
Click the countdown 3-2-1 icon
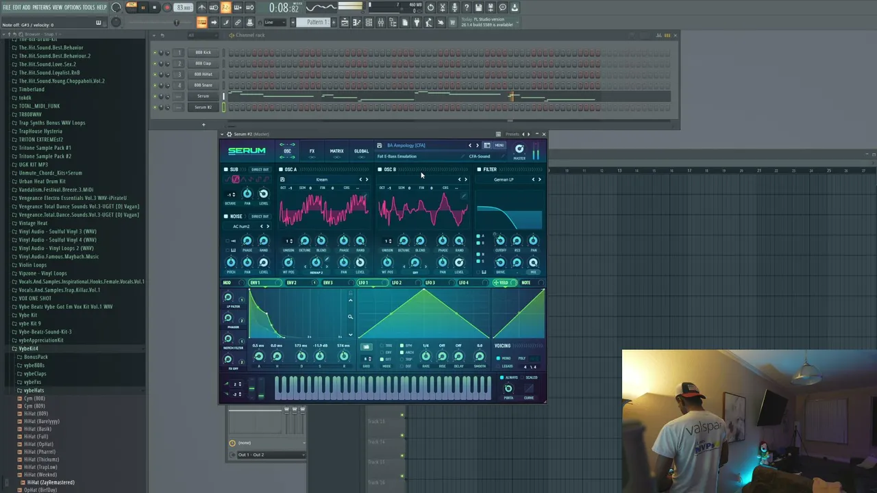(x=225, y=8)
